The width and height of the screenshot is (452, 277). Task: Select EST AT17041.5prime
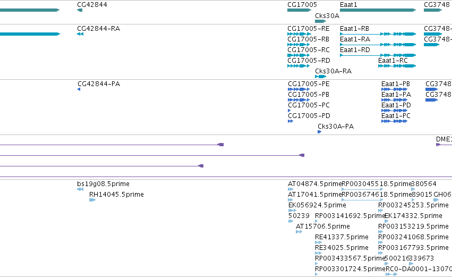(x=314, y=195)
